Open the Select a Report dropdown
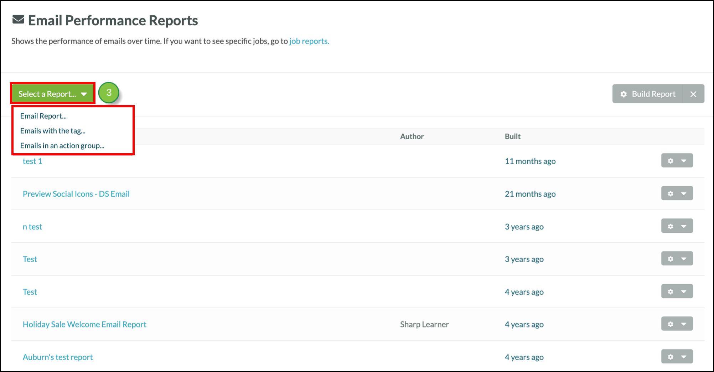The height and width of the screenshot is (372, 714). click(x=52, y=94)
